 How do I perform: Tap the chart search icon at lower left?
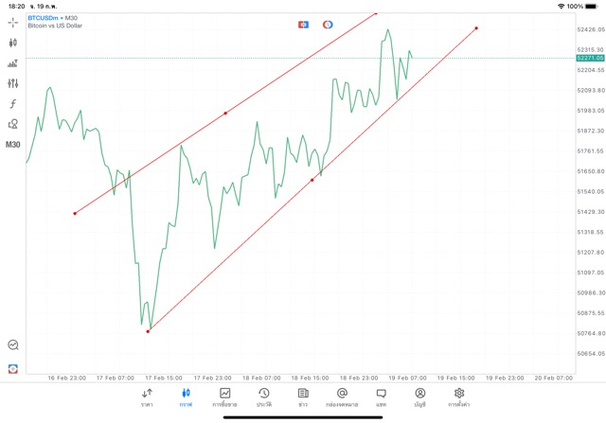coord(13,345)
